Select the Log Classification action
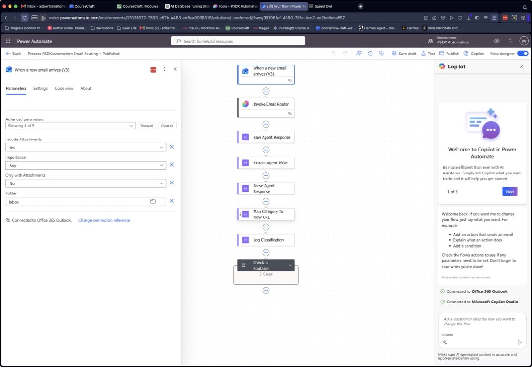Screen dimensions: 532x367 click(x=266, y=240)
